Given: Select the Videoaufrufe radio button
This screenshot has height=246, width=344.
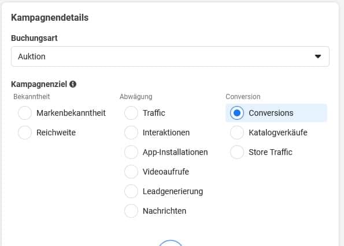Looking at the screenshot, I should [x=131, y=172].
